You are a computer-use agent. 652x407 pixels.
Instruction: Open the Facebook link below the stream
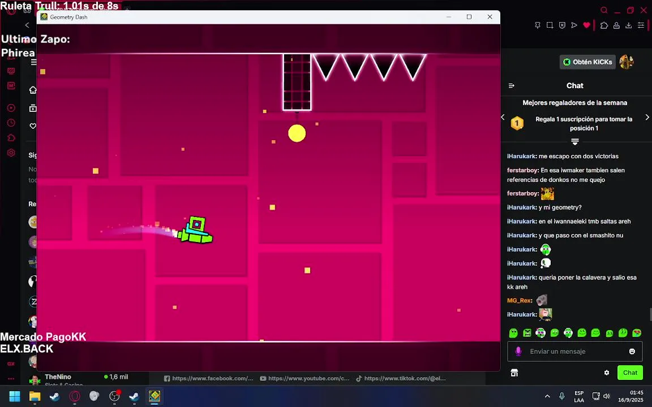209,378
